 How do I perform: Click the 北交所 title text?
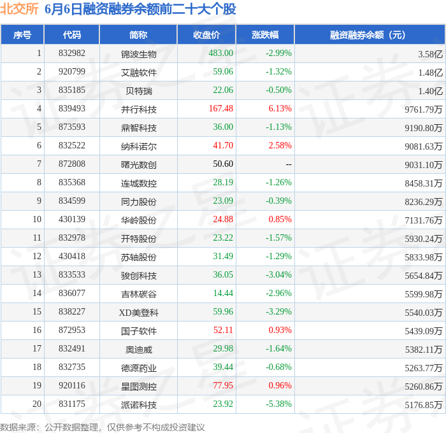tap(19, 9)
